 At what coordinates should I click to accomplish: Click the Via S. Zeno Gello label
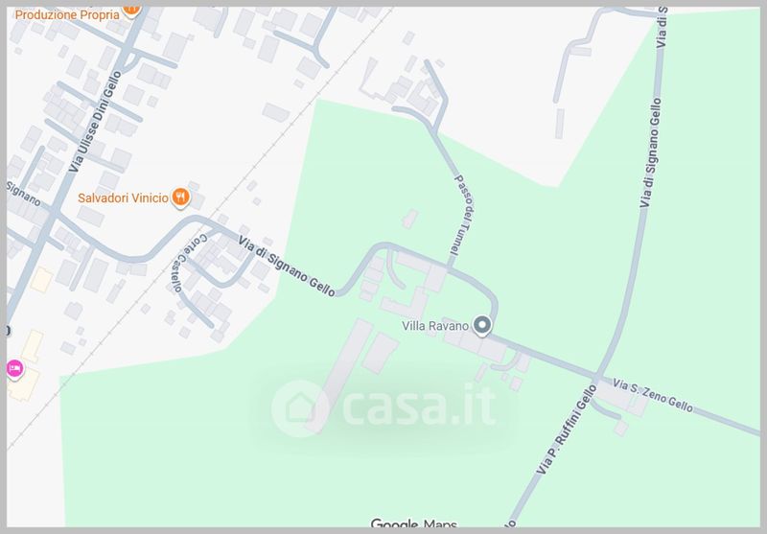(x=653, y=395)
